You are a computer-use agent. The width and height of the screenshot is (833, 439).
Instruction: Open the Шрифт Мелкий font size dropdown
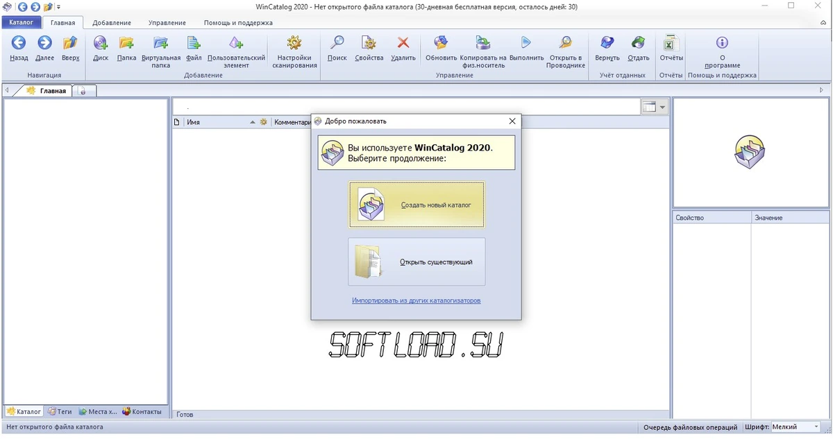795,427
